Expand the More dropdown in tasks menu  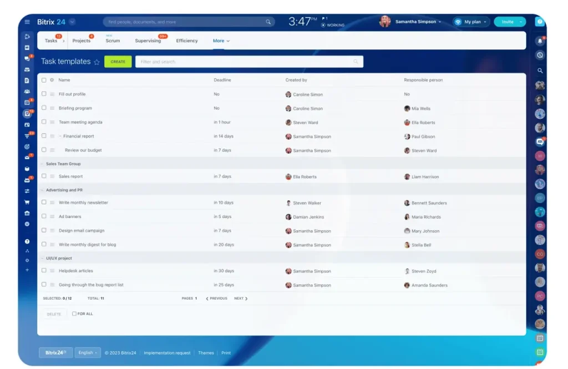point(221,41)
